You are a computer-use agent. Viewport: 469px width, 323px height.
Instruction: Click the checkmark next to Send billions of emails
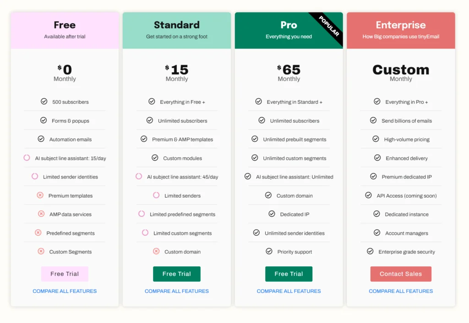(373, 120)
